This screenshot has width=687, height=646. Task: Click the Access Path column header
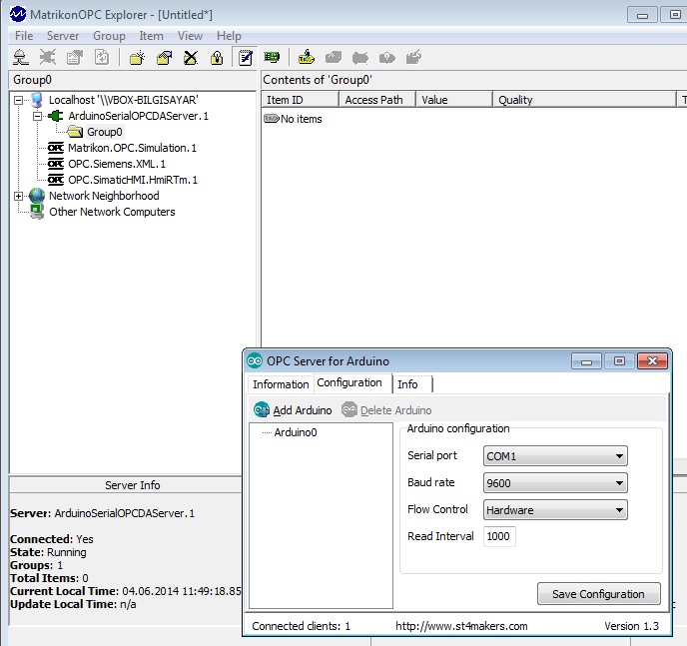[377, 100]
